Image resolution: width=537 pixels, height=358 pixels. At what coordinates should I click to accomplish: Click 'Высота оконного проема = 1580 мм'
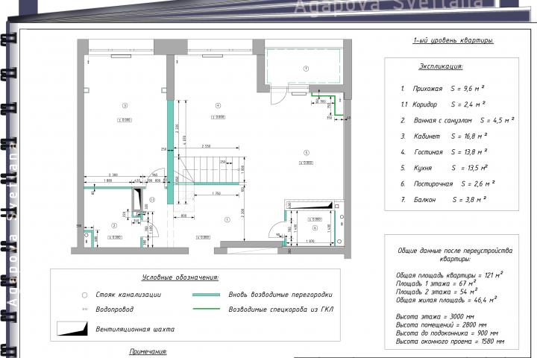(x=450, y=341)
